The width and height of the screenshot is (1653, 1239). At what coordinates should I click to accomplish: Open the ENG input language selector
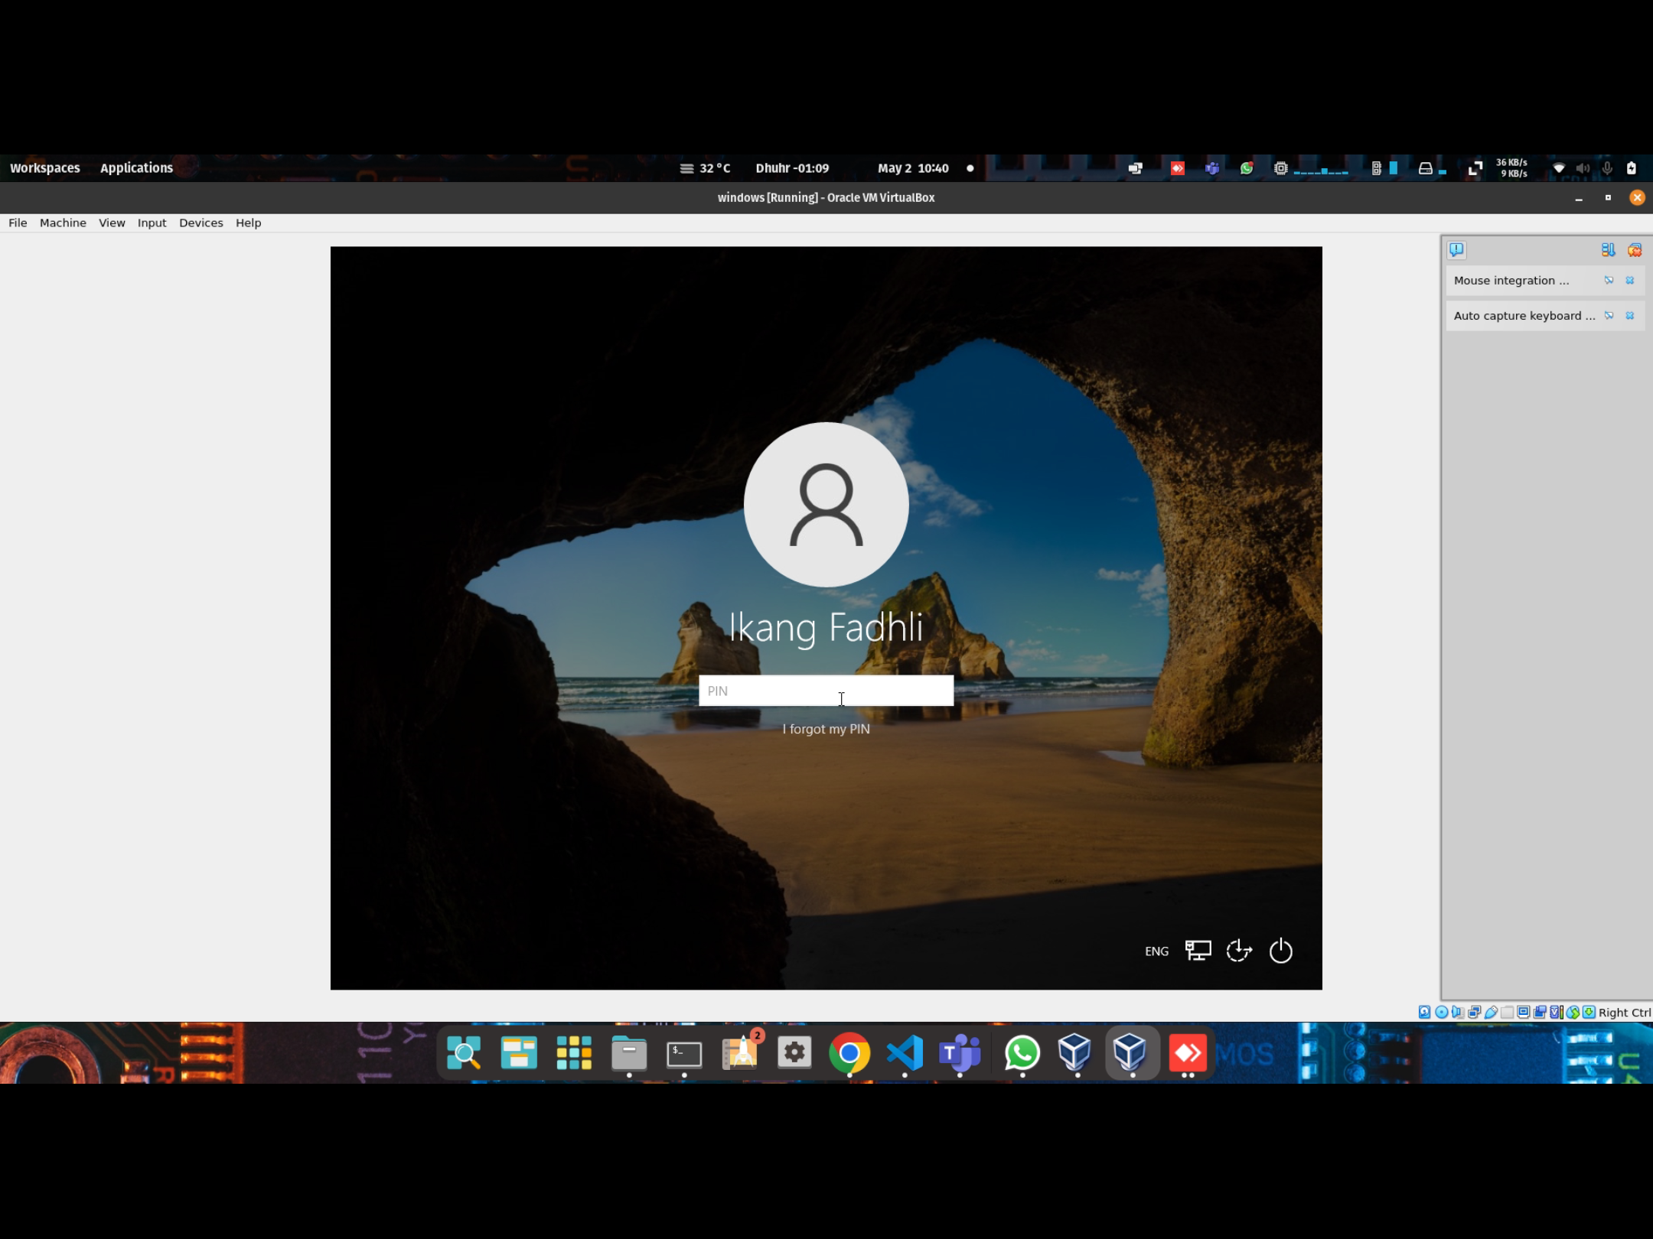1156,951
